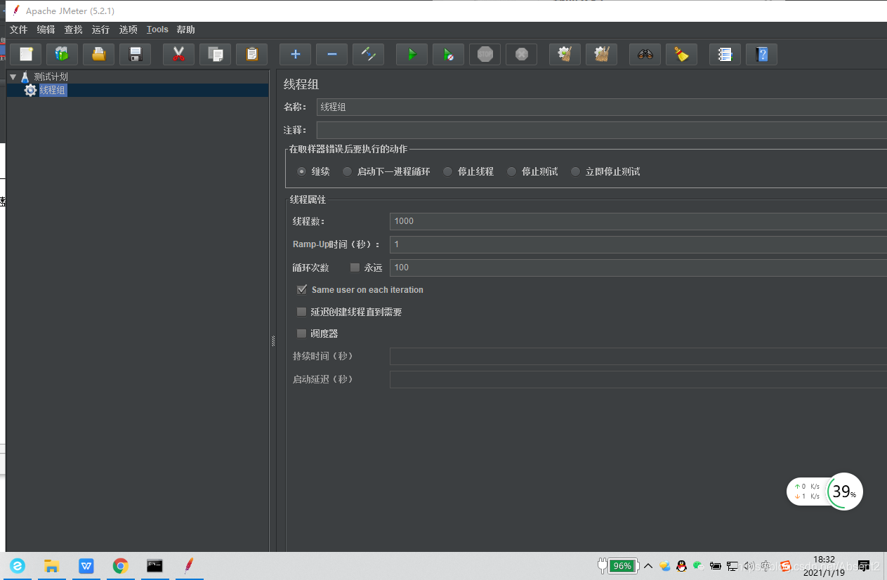This screenshot has width=887, height=580.
Task: Open the 查找 menu
Action: tap(74, 29)
